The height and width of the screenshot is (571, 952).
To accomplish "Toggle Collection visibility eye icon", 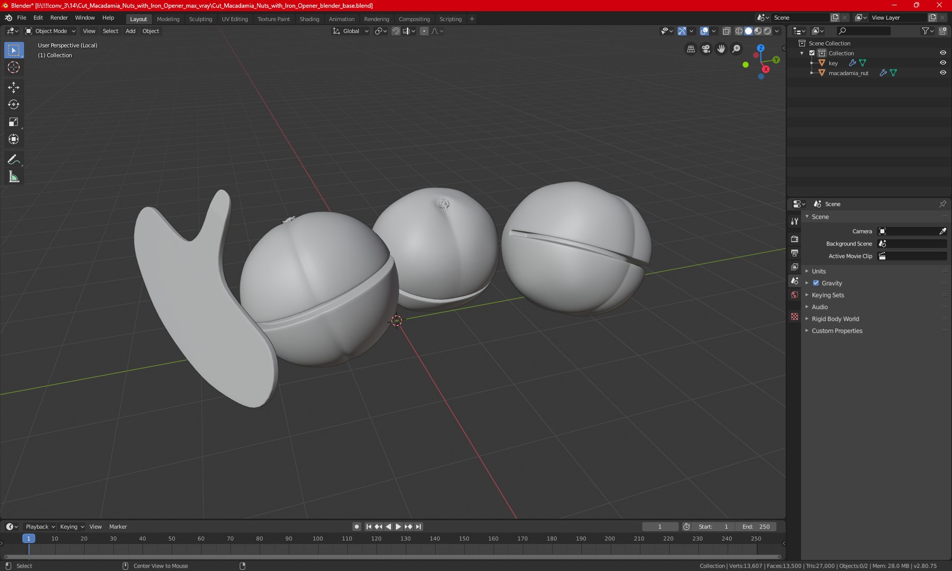I will coord(942,53).
